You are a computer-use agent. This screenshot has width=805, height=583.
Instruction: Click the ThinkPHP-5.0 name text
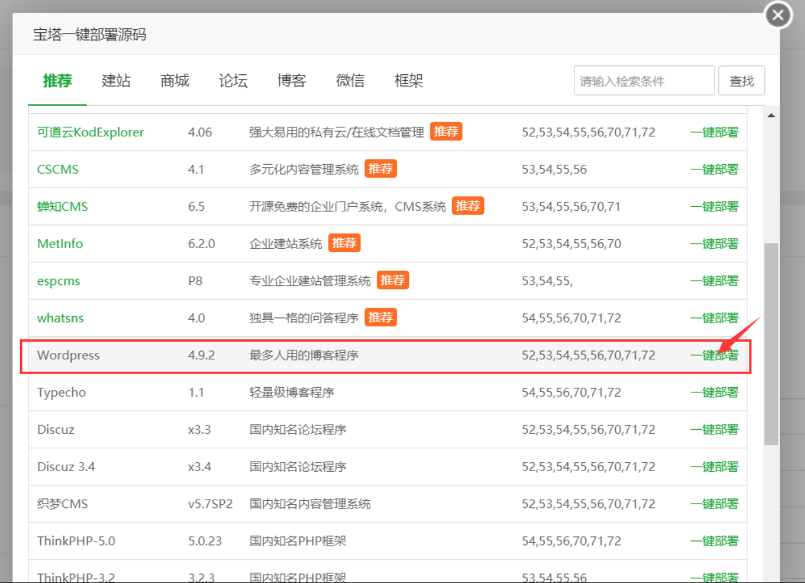pos(76,541)
